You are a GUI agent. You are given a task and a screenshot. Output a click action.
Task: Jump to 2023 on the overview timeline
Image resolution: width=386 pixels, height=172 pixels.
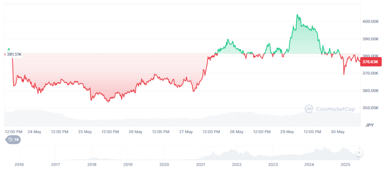tap(273, 164)
